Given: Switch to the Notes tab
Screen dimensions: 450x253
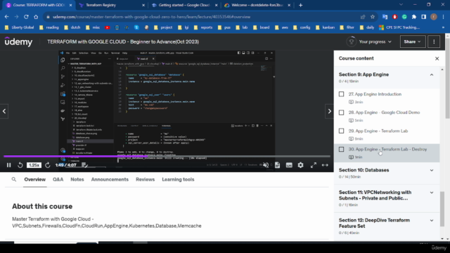Looking at the screenshot, I should click(77, 180).
